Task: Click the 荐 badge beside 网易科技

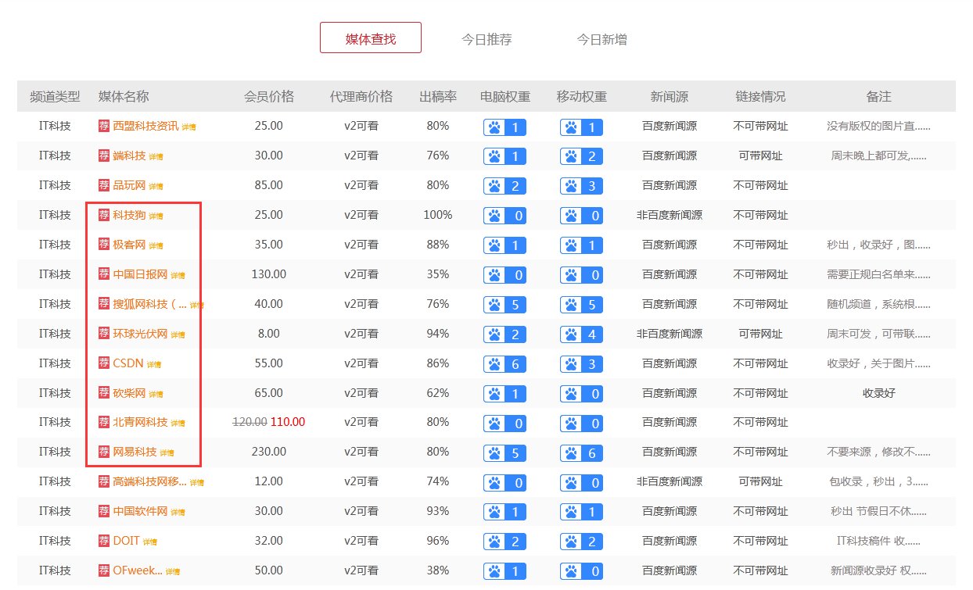Action: [103, 451]
